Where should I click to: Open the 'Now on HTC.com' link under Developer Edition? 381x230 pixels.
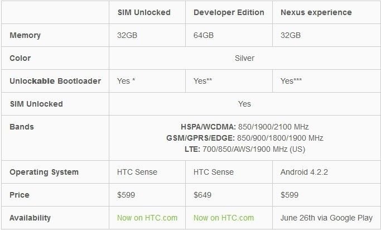224,218
